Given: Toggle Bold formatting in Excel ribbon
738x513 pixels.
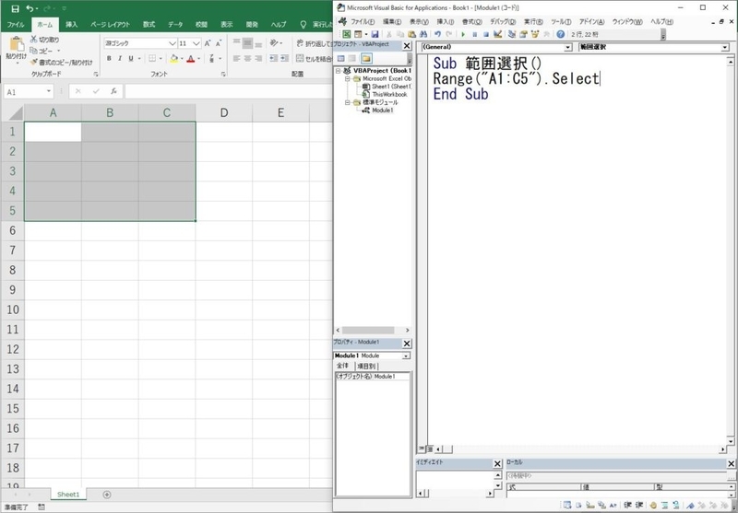Looking at the screenshot, I should coord(109,58).
